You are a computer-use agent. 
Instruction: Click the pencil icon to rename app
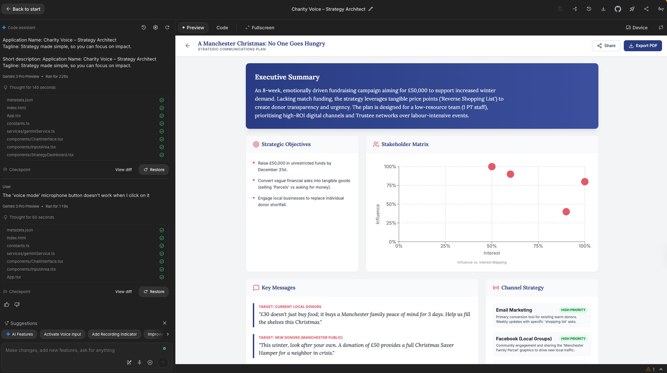371,9
